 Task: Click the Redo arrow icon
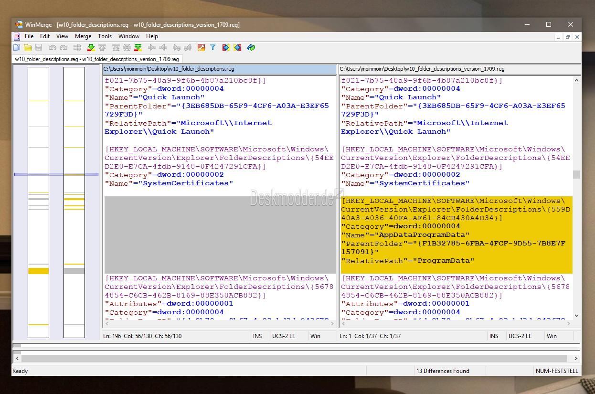point(64,47)
